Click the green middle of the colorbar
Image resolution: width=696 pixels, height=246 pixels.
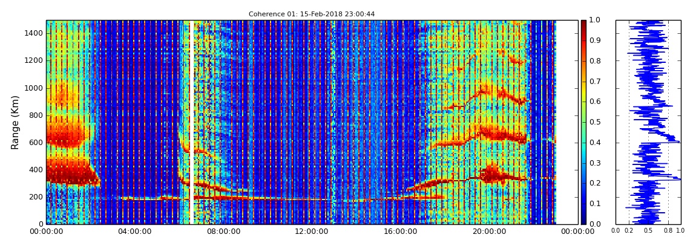coord(583,122)
